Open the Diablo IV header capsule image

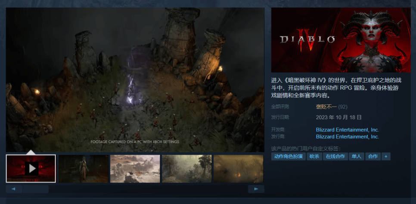(341, 40)
